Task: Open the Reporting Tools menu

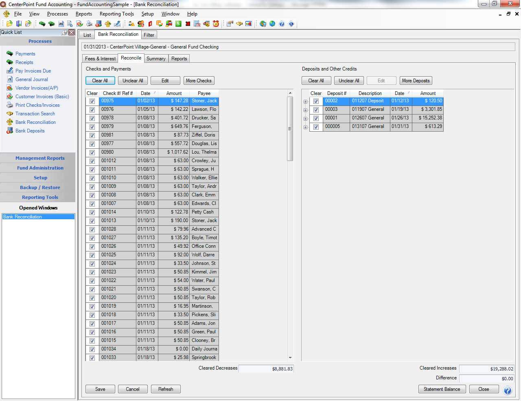Action: click(x=116, y=14)
